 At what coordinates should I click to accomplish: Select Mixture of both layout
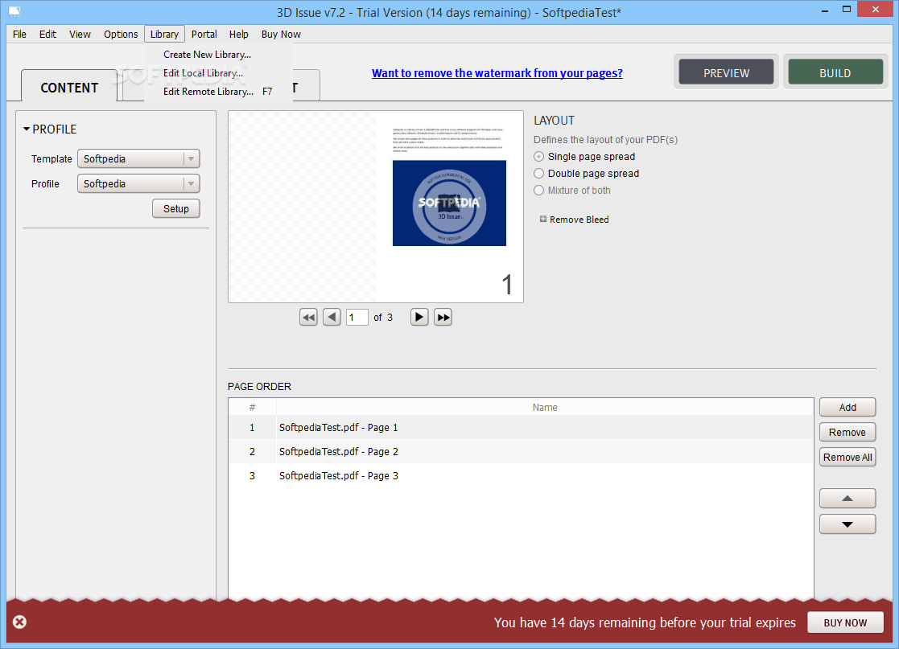pos(539,190)
